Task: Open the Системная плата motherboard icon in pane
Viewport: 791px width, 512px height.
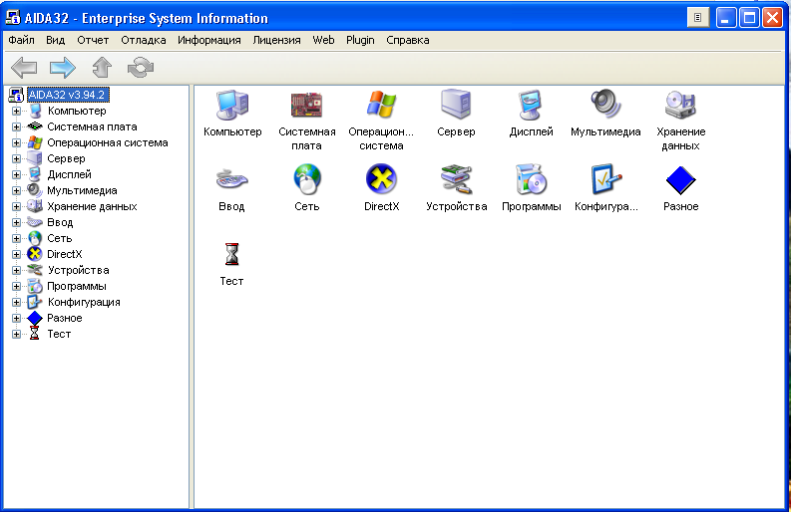Action: pyautogui.click(x=306, y=105)
